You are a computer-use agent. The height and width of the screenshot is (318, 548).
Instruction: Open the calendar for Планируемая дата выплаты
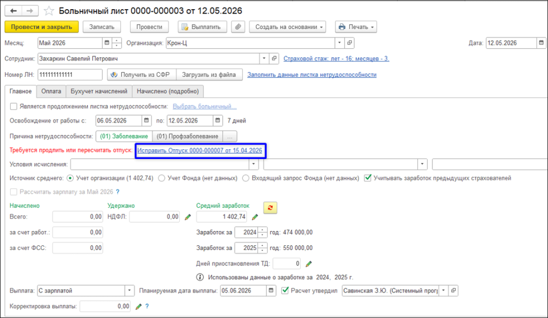click(x=271, y=290)
